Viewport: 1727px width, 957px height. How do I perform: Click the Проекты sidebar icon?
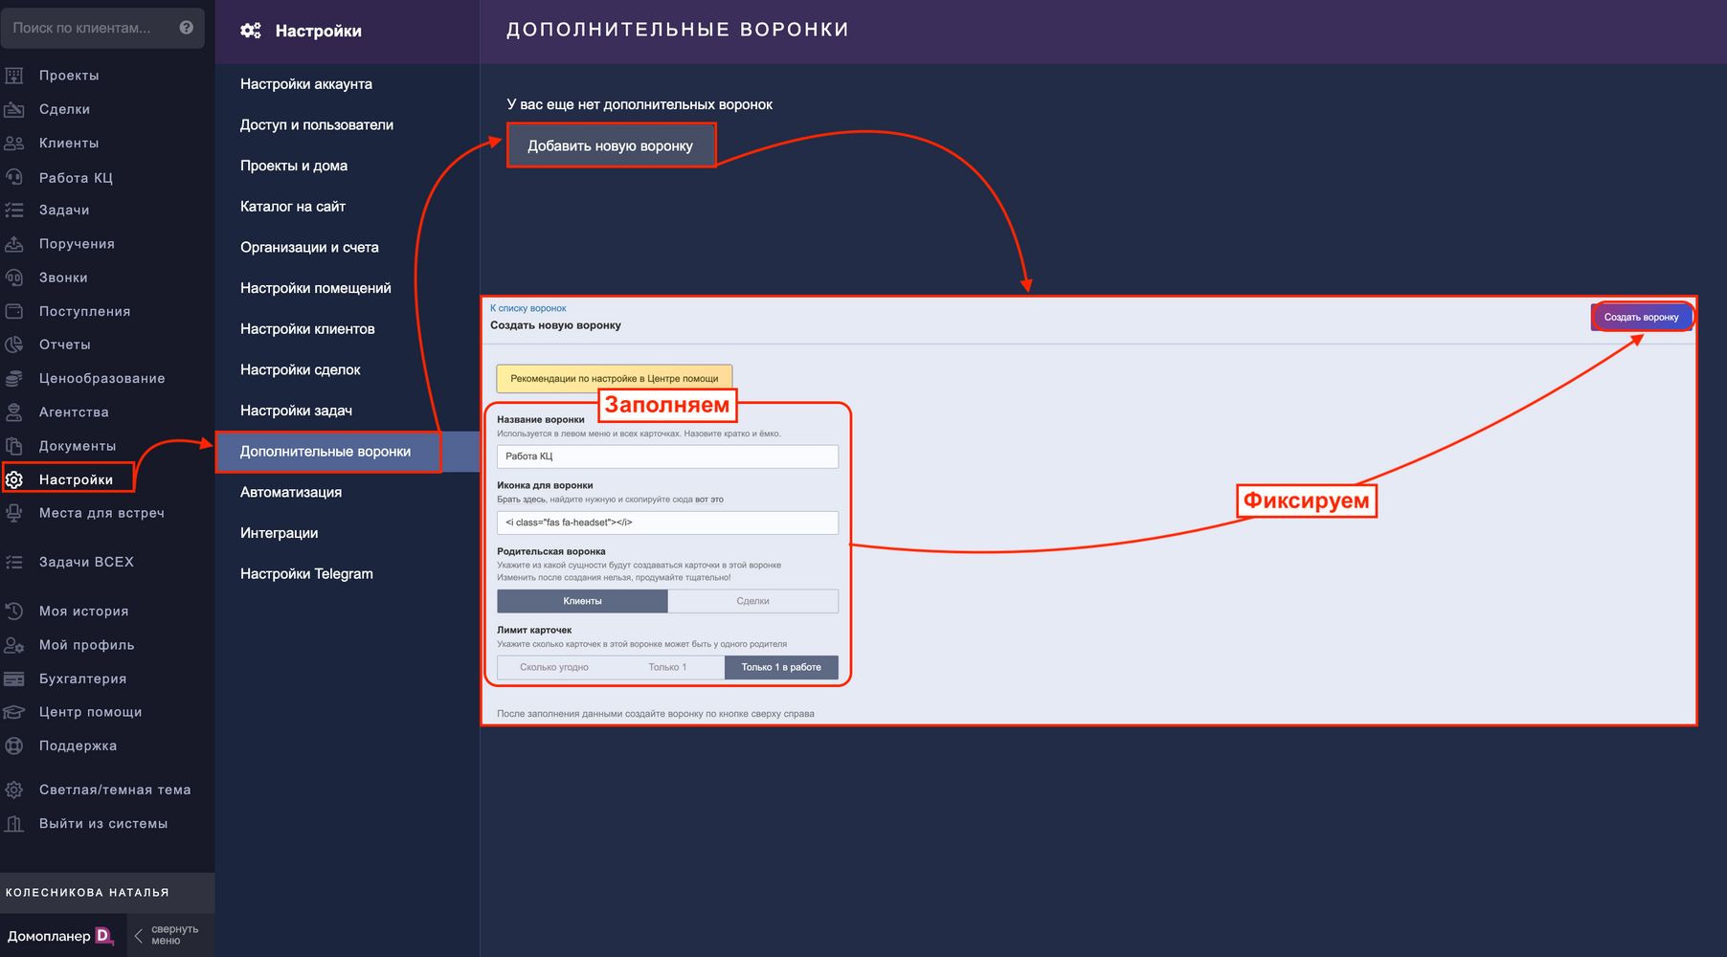coord(14,76)
